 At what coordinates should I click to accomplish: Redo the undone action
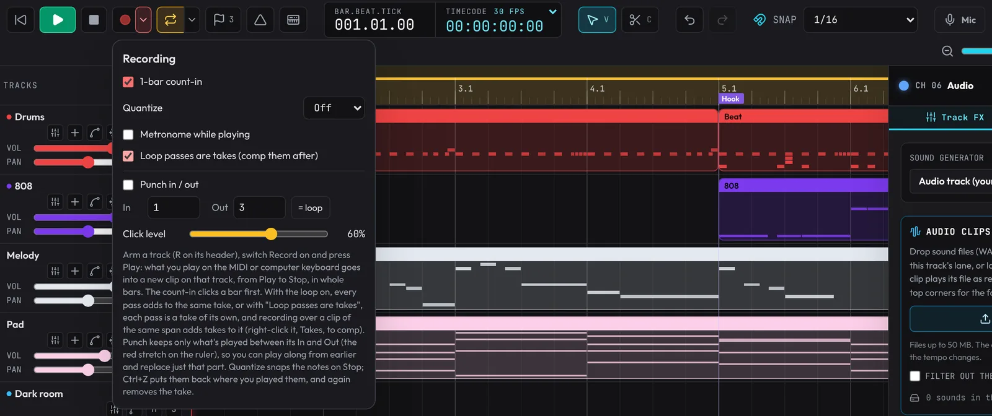[x=722, y=20]
